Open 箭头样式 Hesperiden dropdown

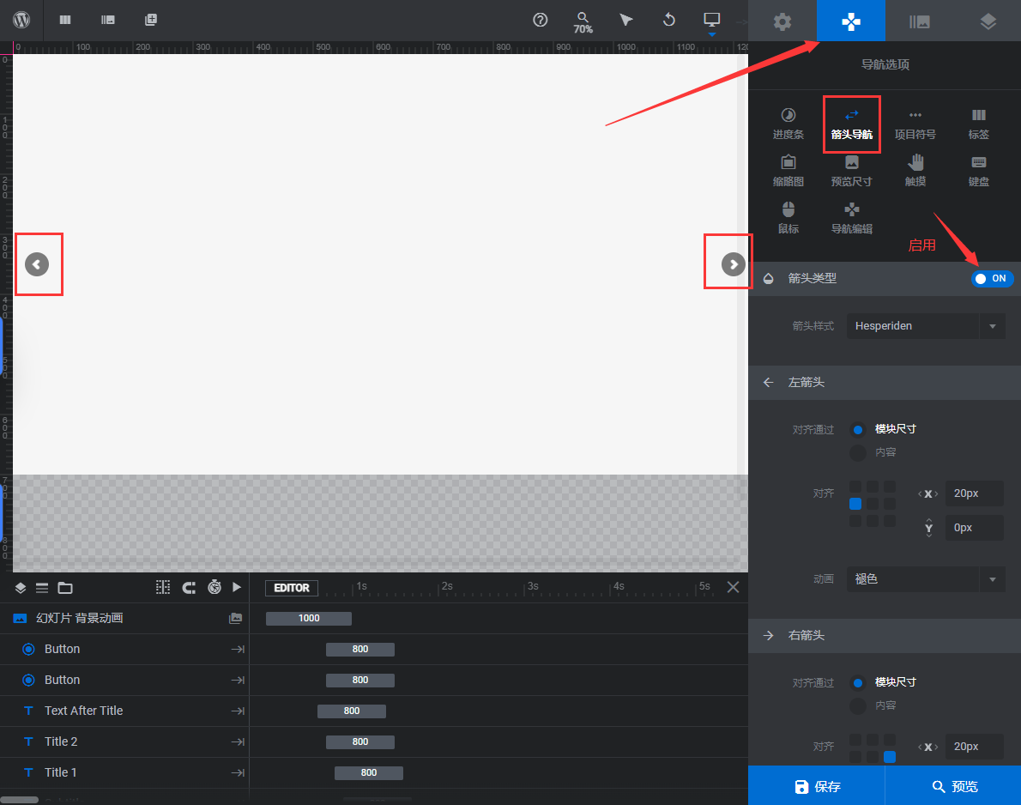tap(925, 325)
